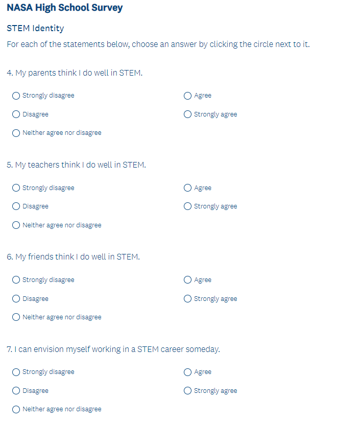360x422 pixels.
Task: Pick Neither agree nor disagree for question 7
Action: click(x=16, y=409)
